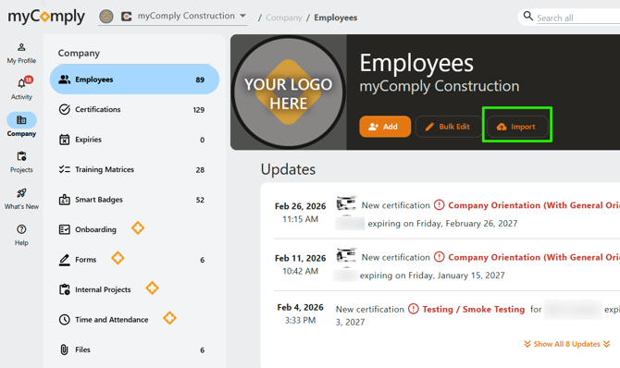
Task: Expand Show All 8 Updates
Action: (566, 344)
